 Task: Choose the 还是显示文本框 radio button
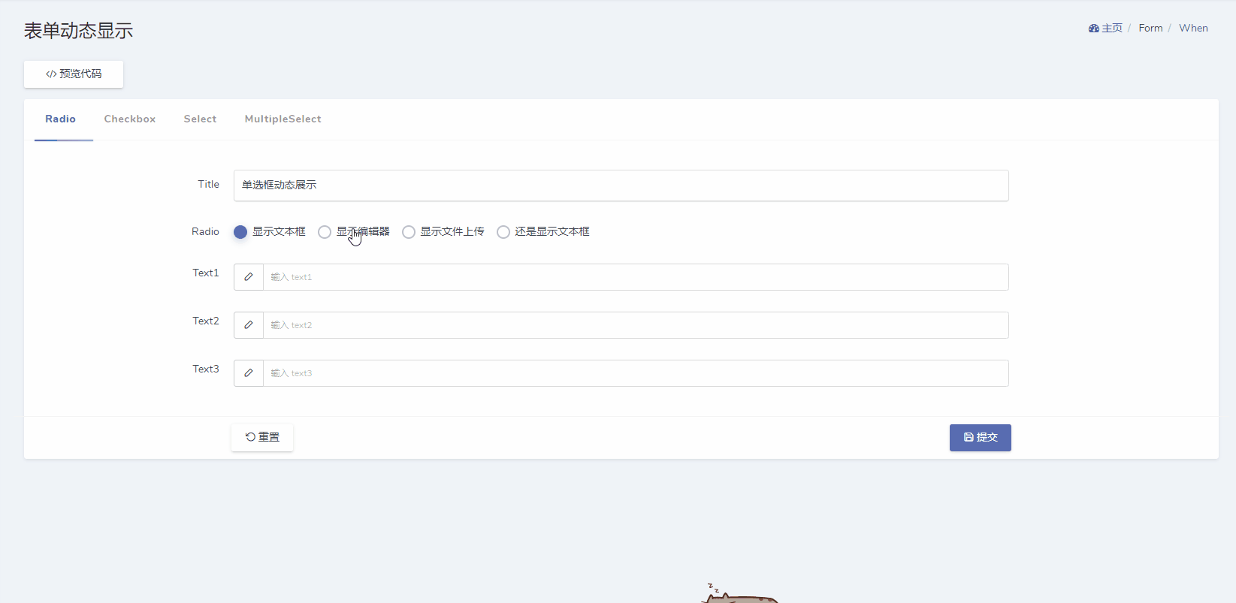coord(503,232)
